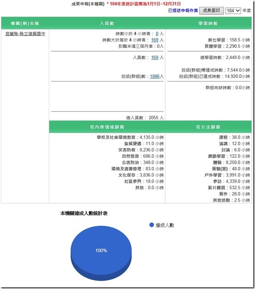
Task: Click 實驗(習):48.0 小時 row
Action: (x=231, y=169)
